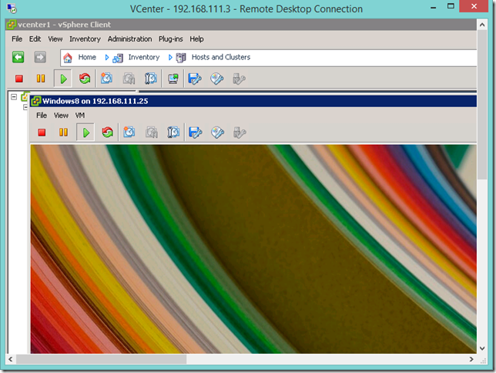496x373 pixels.
Task: Click the vcenter1 vSphere Client title icon
Action: point(12,25)
